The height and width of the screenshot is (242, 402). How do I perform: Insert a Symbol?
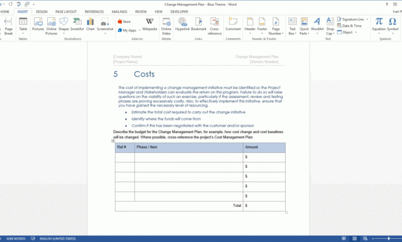pyautogui.click(x=392, y=26)
